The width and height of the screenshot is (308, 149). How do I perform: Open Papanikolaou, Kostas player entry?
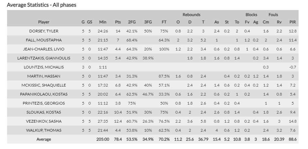[x=44, y=94]
